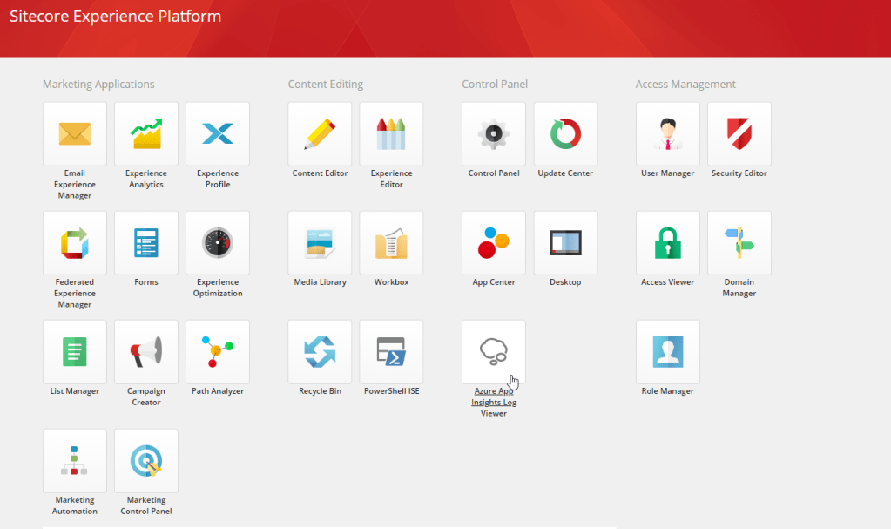Open PowerShell ISE

391,351
